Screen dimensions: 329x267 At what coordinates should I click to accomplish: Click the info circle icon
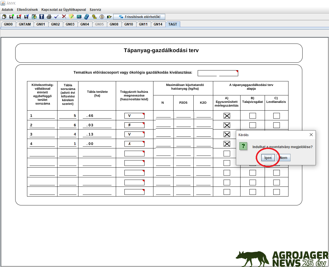coord(101,17)
